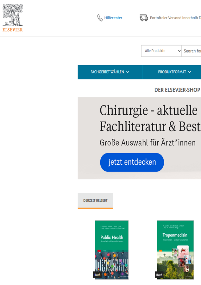Click the Buch label on Tropenmedizin
Screen dimensions: 201x285
tap(159, 275)
